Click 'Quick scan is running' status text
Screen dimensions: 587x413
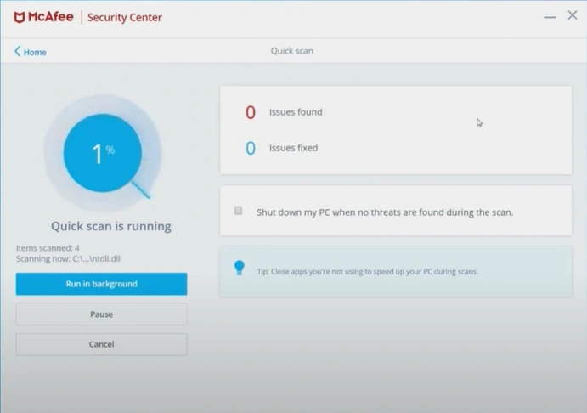111,226
